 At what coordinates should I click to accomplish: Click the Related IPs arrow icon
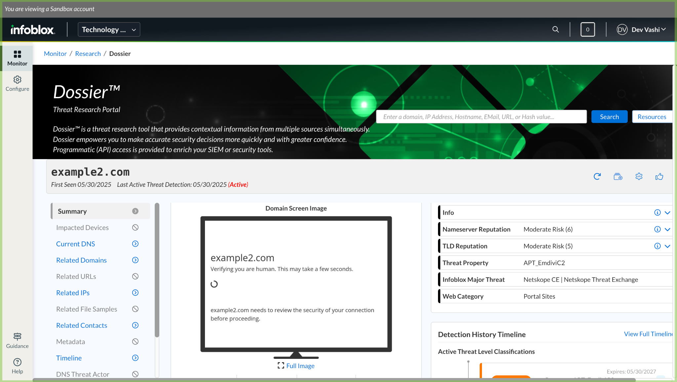(x=135, y=293)
